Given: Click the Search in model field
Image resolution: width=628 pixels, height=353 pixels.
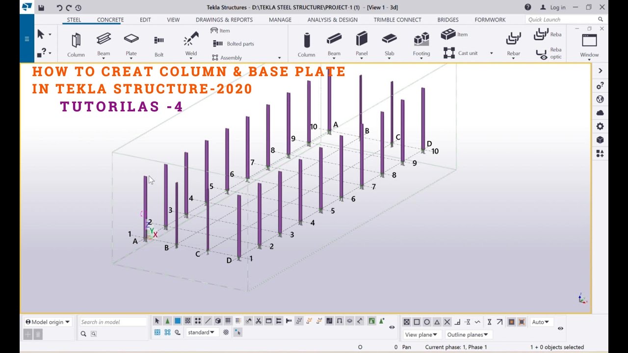Looking at the screenshot, I should 113,322.
